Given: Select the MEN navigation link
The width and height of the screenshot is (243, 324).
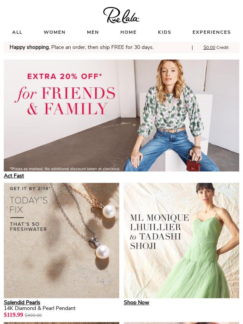Looking at the screenshot, I should coord(93,32).
